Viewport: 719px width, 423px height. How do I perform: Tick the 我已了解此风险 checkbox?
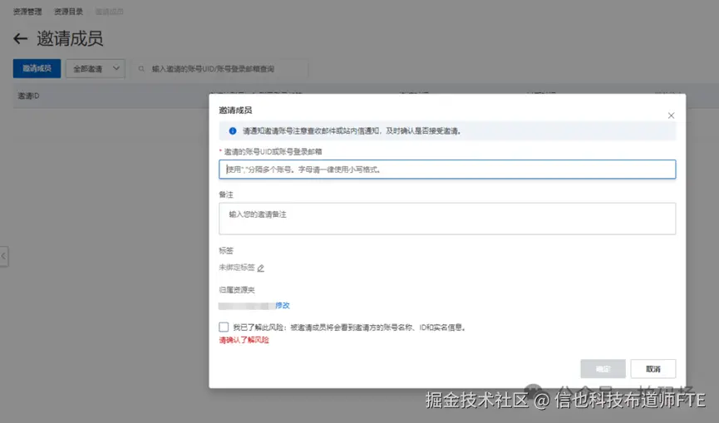point(224,327)
